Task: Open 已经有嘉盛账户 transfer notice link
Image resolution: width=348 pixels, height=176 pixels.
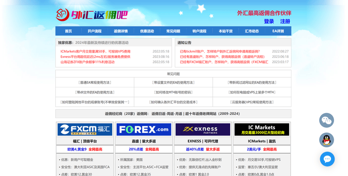Action: [222, 57]
